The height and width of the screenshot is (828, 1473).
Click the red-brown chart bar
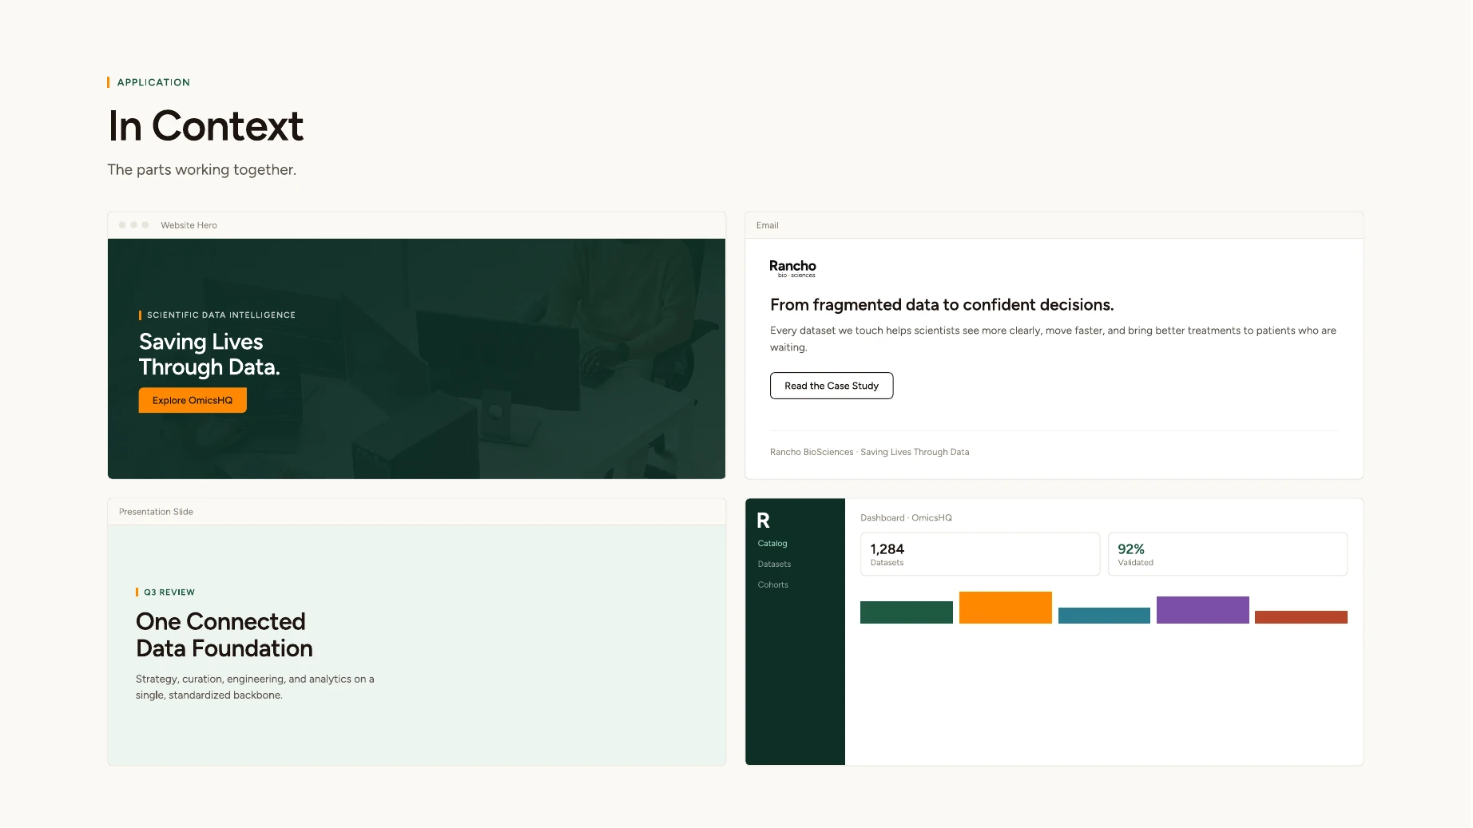click(1301, 617)
